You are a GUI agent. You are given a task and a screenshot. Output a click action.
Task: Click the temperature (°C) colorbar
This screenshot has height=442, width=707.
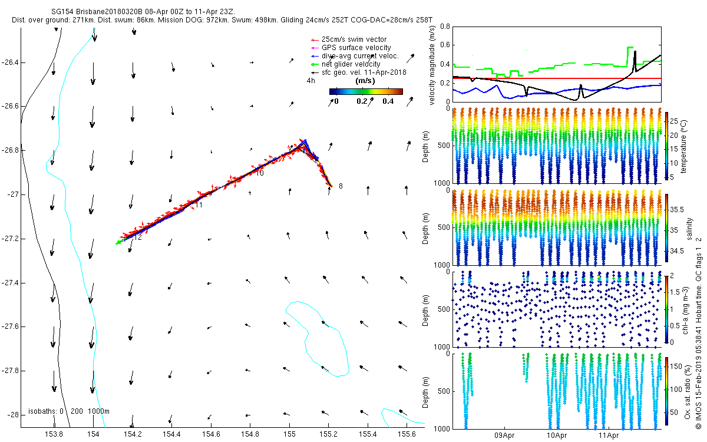[667, 146]
